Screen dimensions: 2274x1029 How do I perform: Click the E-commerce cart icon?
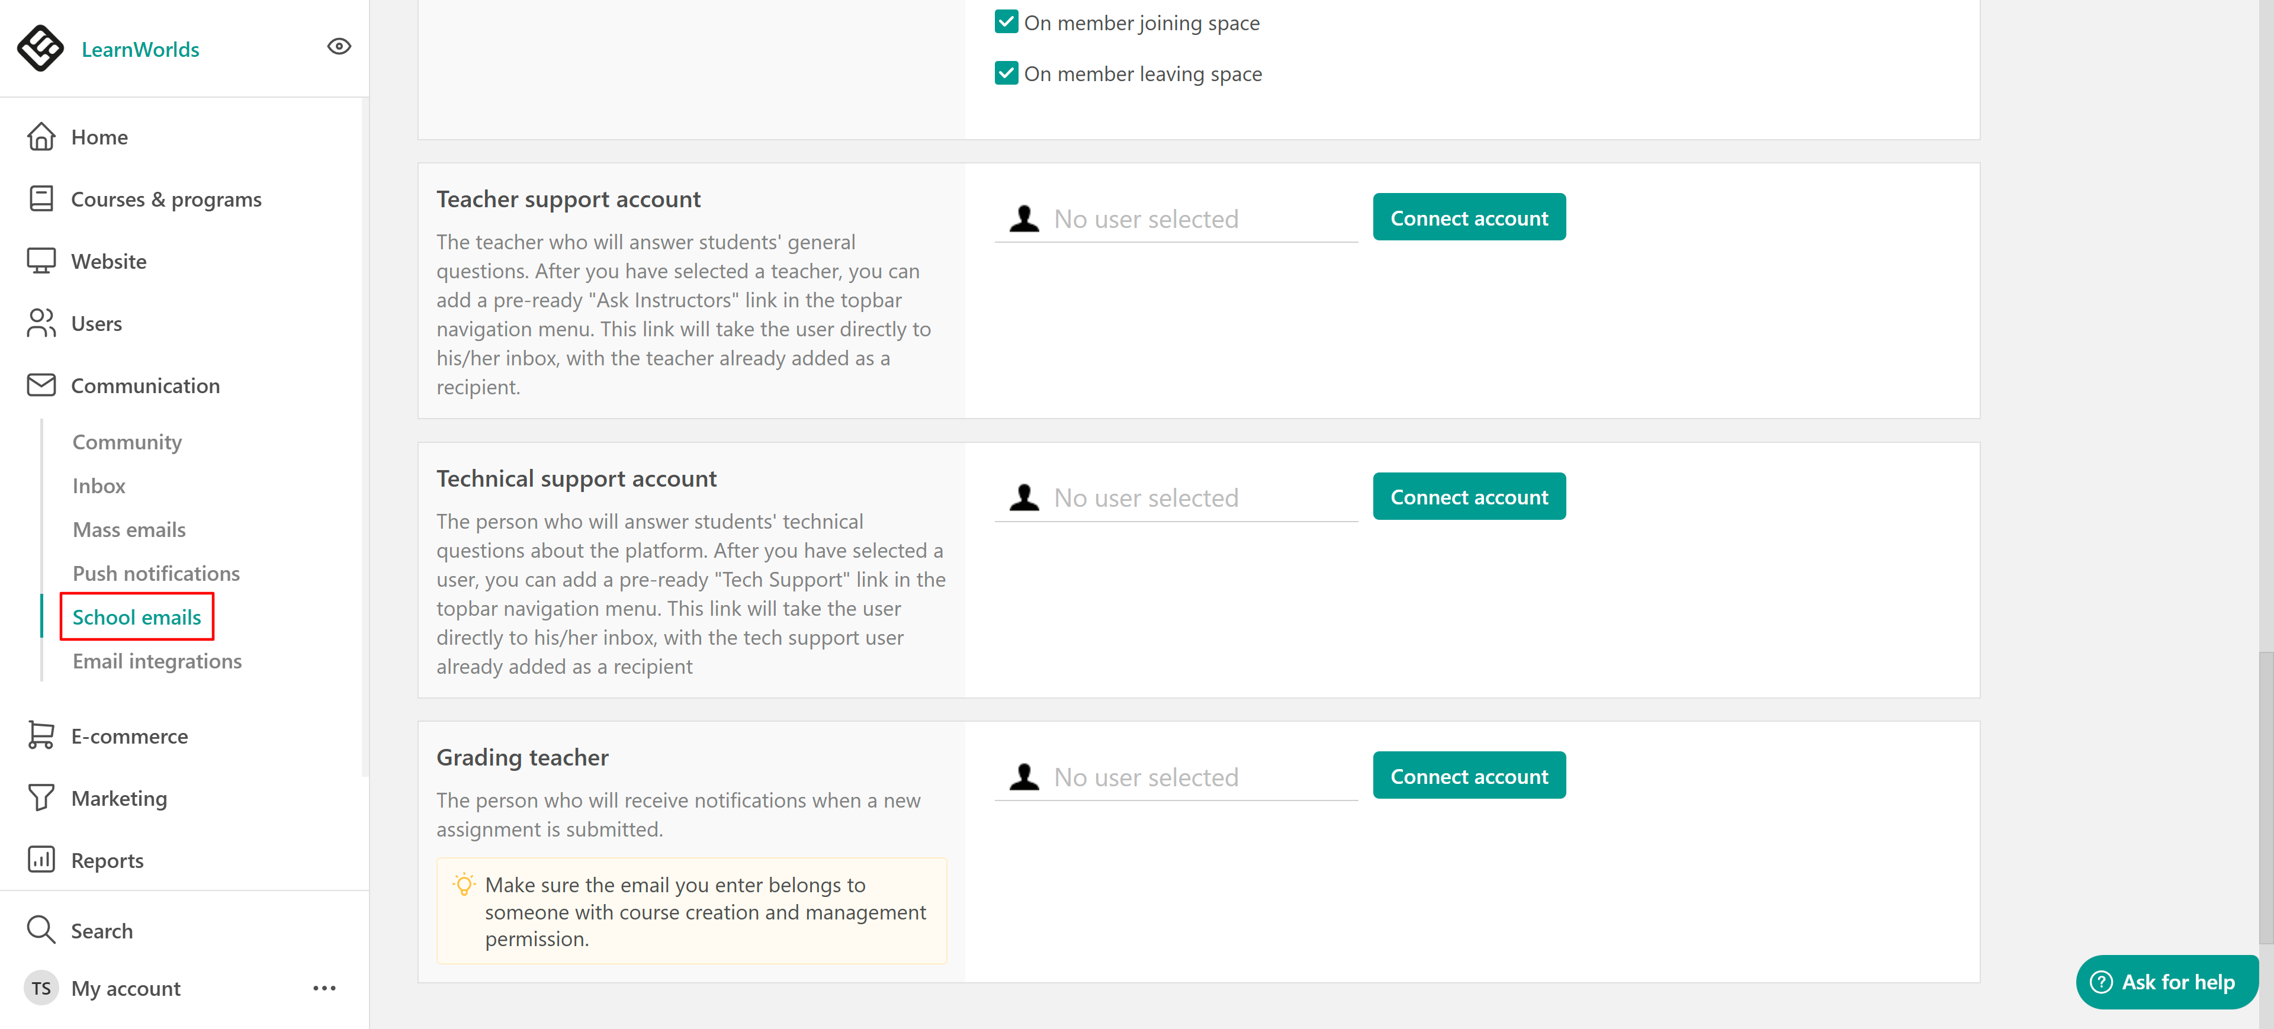(x=41, y=735)
